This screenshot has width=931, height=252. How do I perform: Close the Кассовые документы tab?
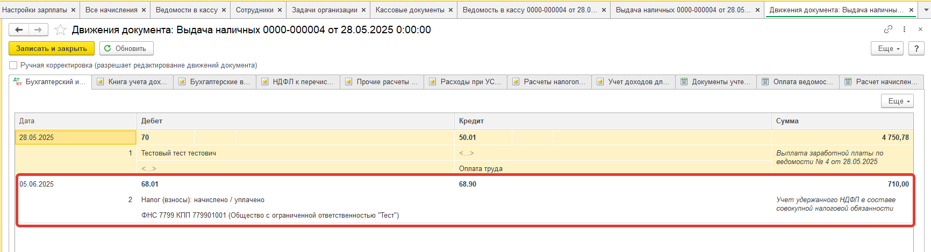point(450,10)
